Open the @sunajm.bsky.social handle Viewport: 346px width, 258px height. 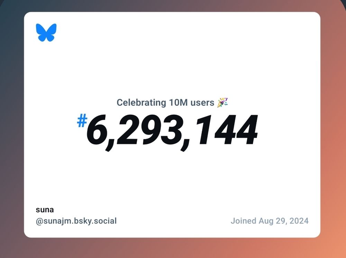(x=76, y=221)
